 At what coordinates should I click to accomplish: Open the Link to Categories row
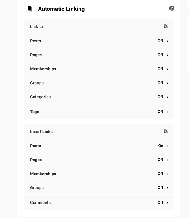coord(99,97)
